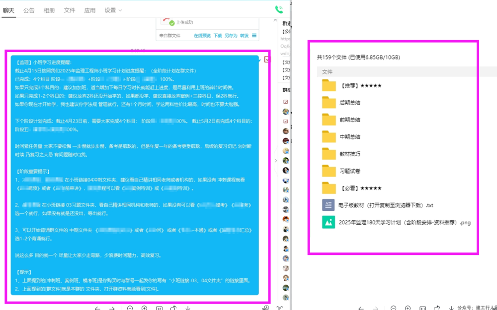The width and height of the screenshot is (497, 310).
Task: Rotate the image in right viewer
Action: [437, 308]
